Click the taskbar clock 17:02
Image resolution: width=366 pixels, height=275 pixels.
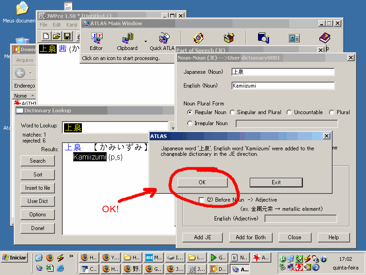coord(345,259)
